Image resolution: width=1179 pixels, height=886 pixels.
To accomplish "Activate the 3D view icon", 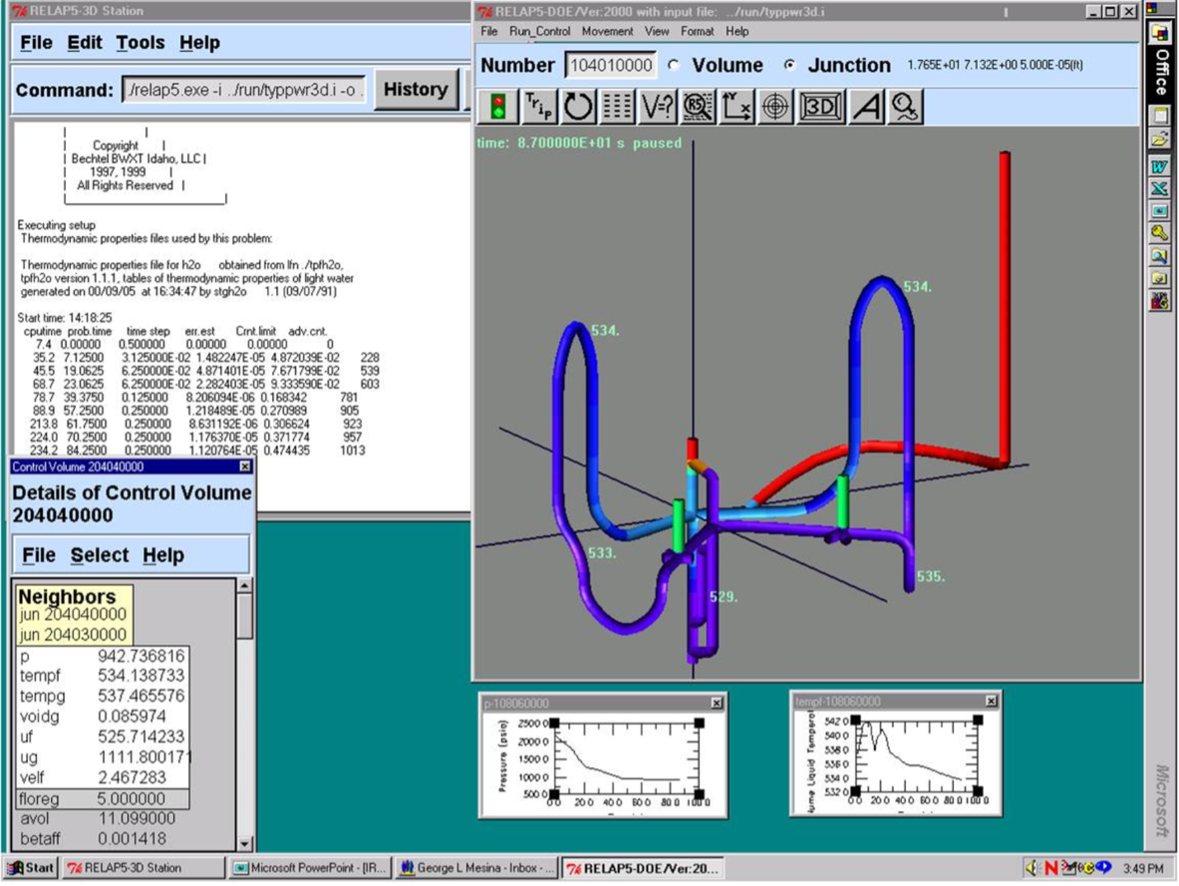I will click(818, 105).
